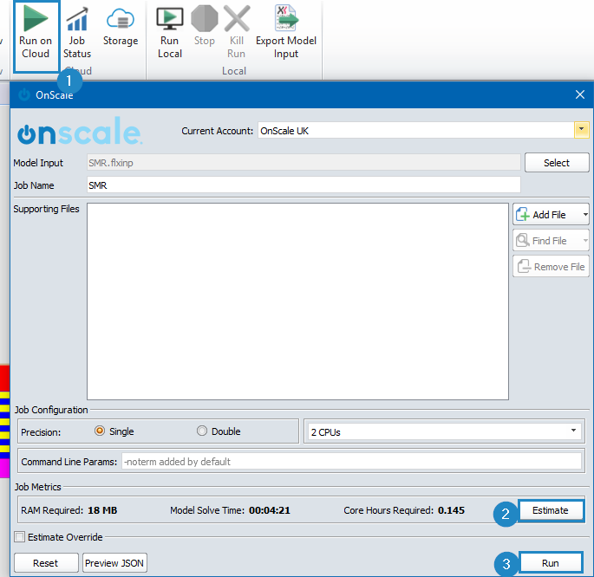The width and height of the screenshot is (594, 577).
Task: Click the Reset button
Action: pos(46,562)
